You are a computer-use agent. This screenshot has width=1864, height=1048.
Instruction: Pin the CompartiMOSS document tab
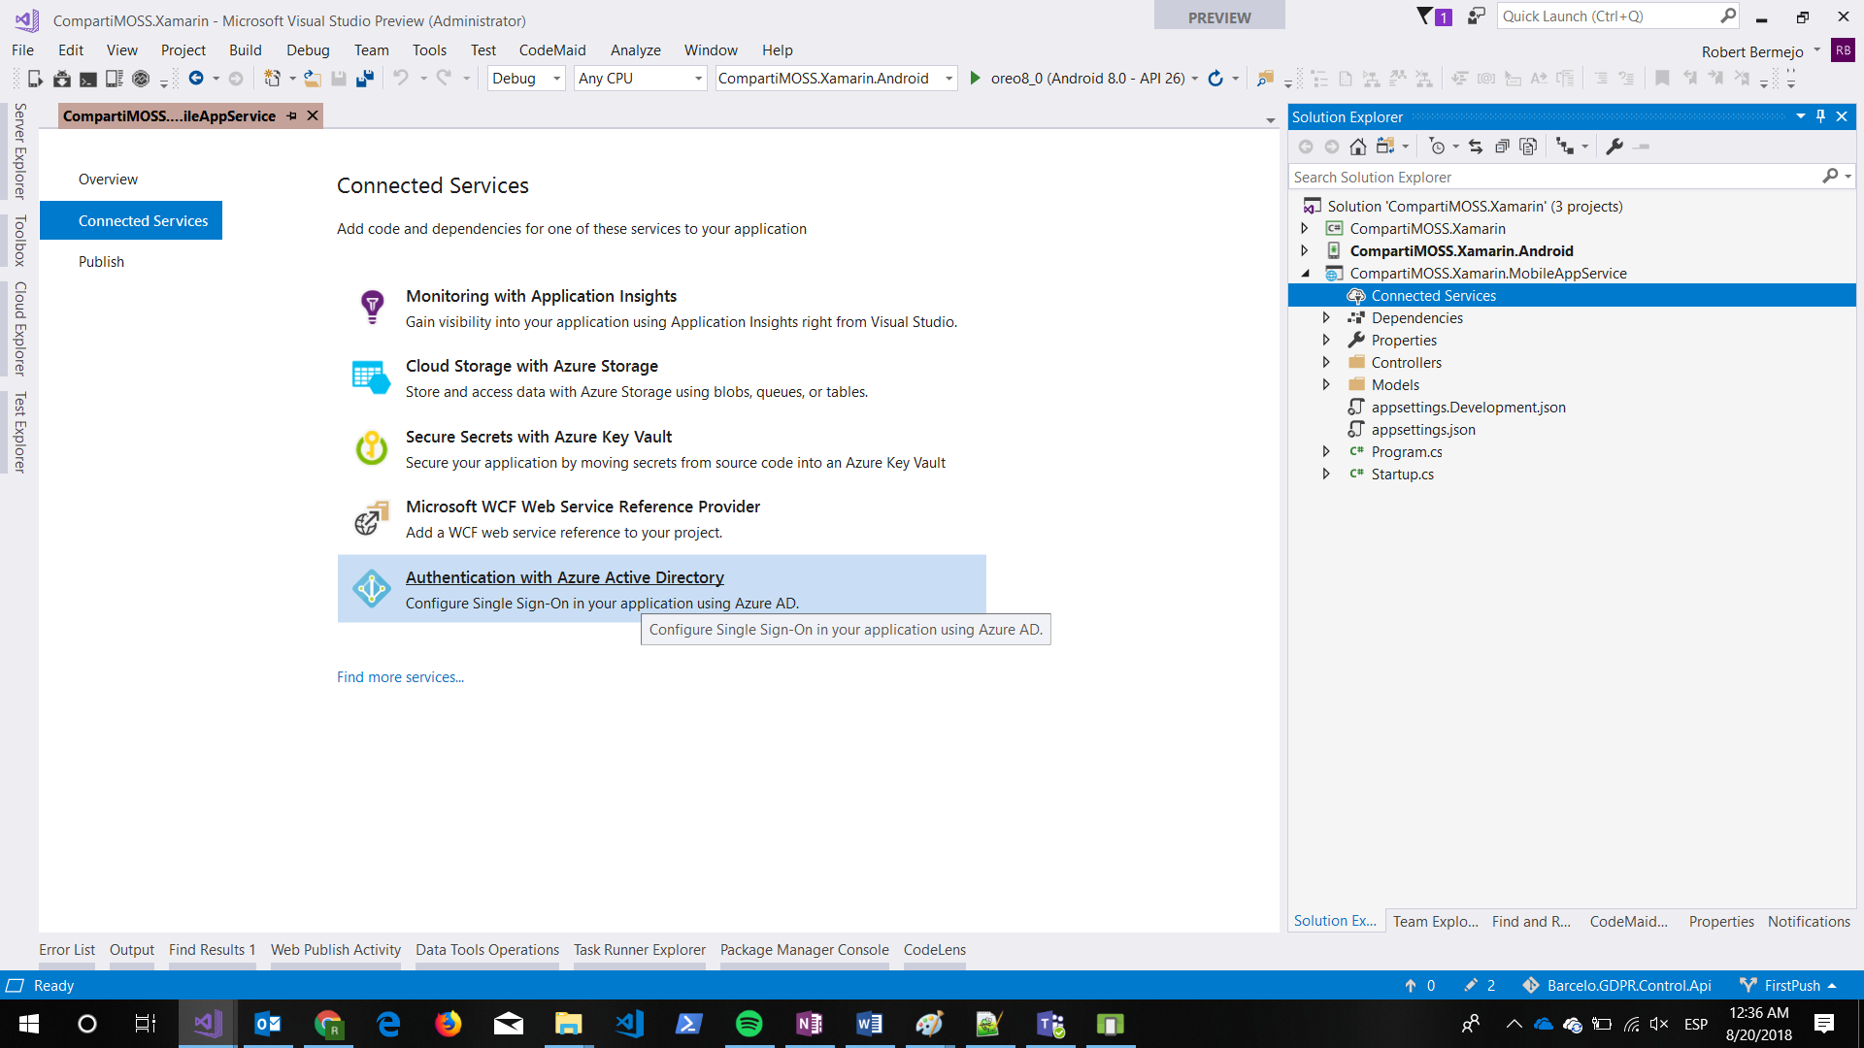[x=292, y=115]
